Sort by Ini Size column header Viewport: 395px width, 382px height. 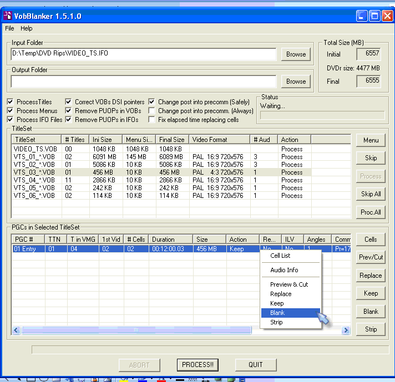pos(106,140)
